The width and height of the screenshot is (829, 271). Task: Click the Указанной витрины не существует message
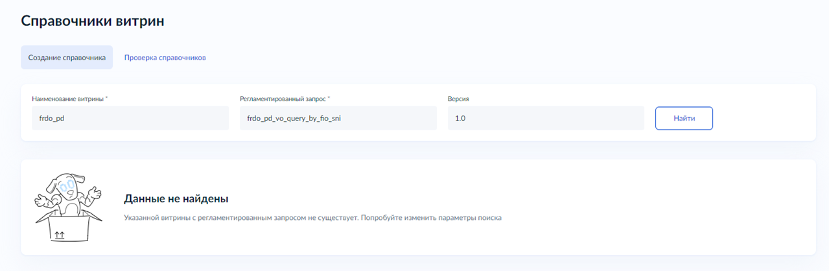tap(312, 218)
